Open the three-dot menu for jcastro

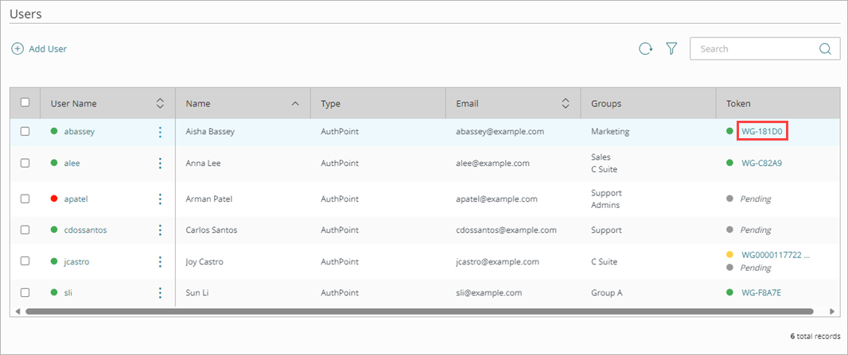click(x=160, y=261)
